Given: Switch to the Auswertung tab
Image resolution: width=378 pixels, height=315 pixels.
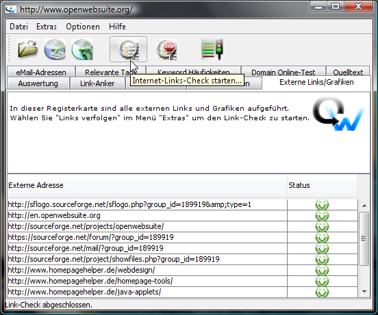Looking at the screenshot, I should coord(38,83).
